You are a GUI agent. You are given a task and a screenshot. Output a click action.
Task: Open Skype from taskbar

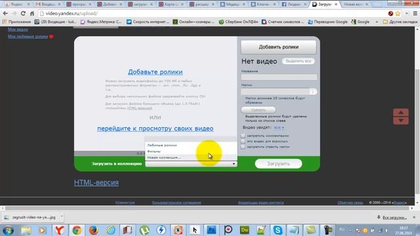pyautogui.click(x=278, y=230)
